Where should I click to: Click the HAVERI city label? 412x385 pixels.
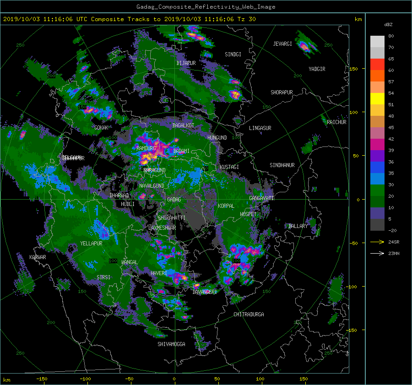click(159, 273)
